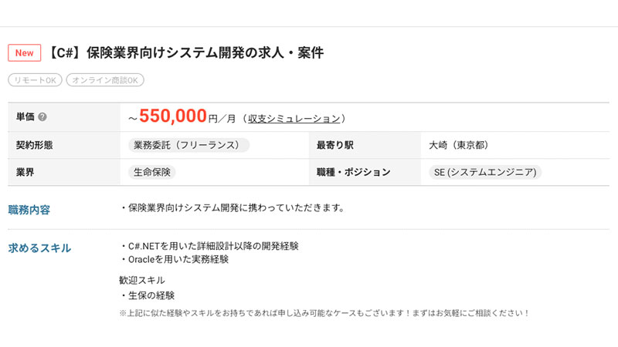
Task: Select the オンライン商談OK tag
Action: point(105,80)
